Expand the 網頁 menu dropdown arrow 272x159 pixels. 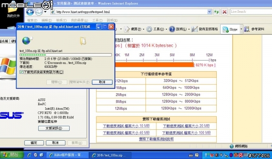point(144,29)
